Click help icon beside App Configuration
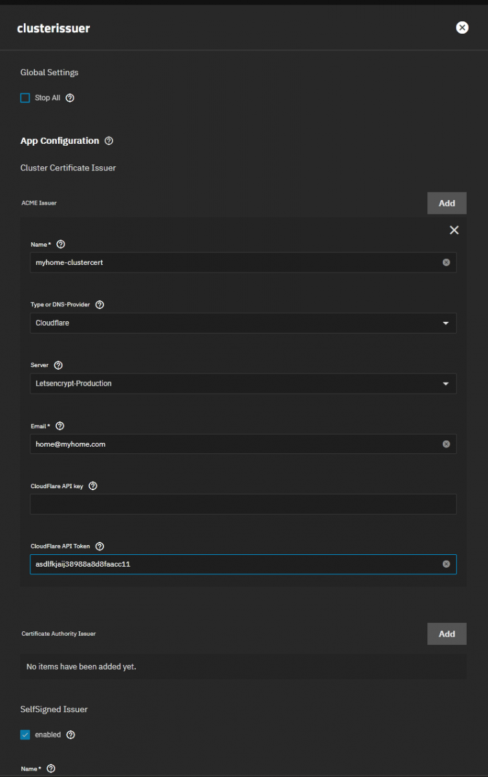This screenshot has height=777, width=488. [x=109, y=141]
